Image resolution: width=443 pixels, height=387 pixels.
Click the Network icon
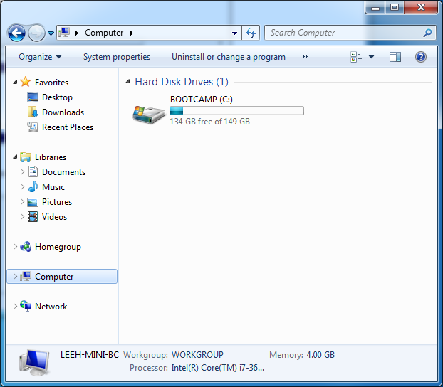(26, 307)
